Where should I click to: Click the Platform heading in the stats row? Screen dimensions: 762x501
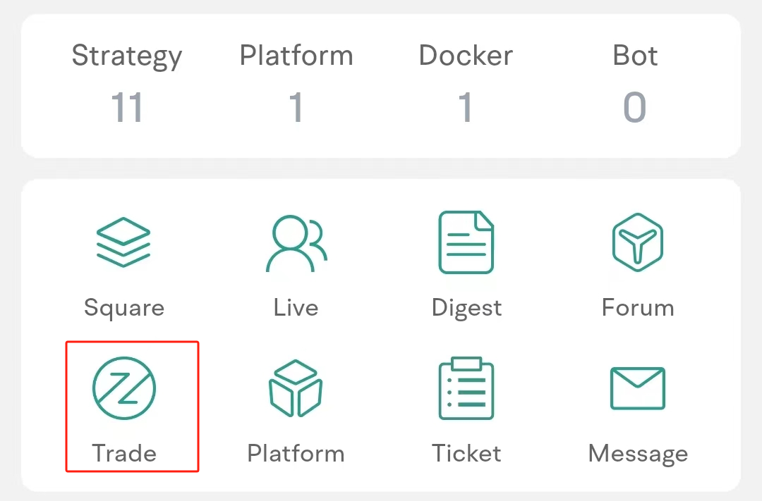coord(296,56)
